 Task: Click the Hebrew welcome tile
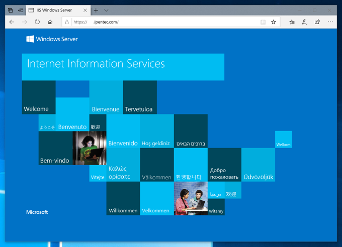coord(191,131)
